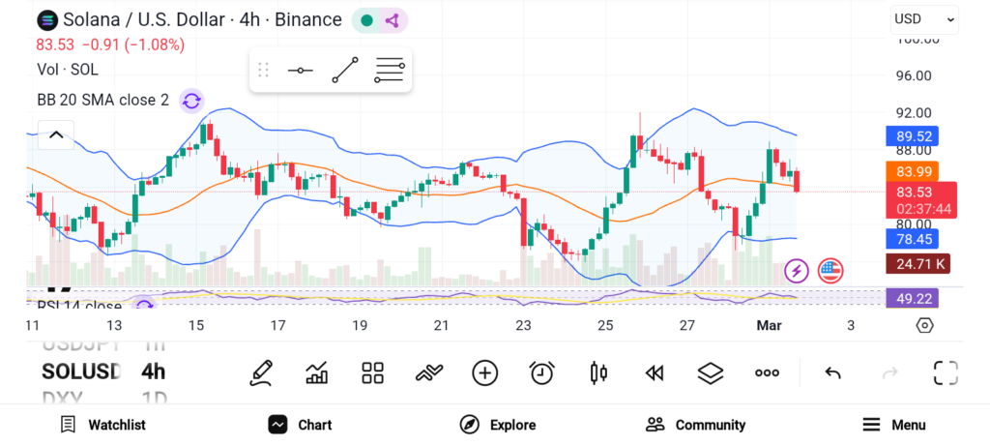The height and width of the screenshot is (446, 990).
Task: Open the USD currency dropdown
Action: tap(924, 18)
